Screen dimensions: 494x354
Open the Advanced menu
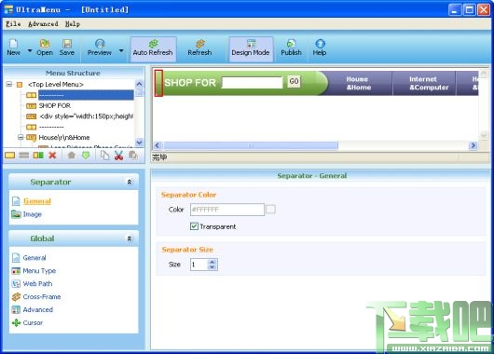click(x=43, y=24)
